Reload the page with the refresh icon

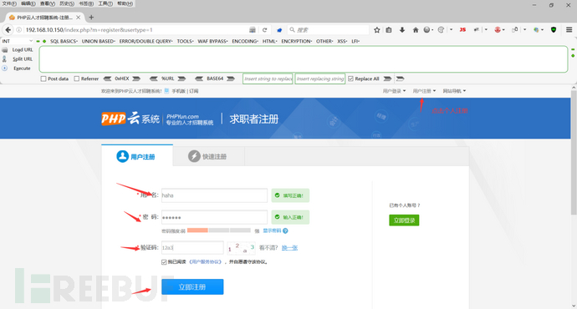pos(264,30)
